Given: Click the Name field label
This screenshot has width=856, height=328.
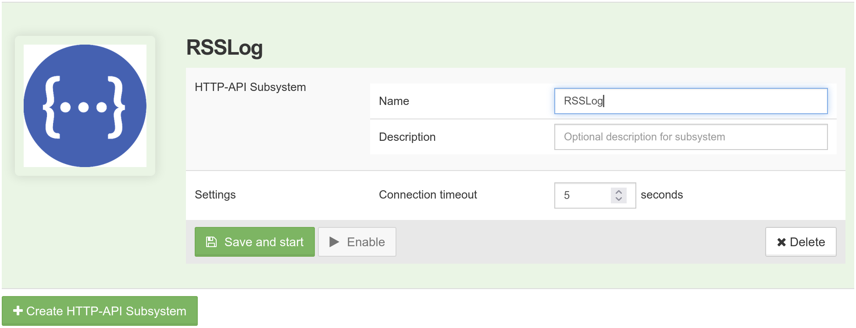Looking at the screenshot, I should (x=394, y=101).
